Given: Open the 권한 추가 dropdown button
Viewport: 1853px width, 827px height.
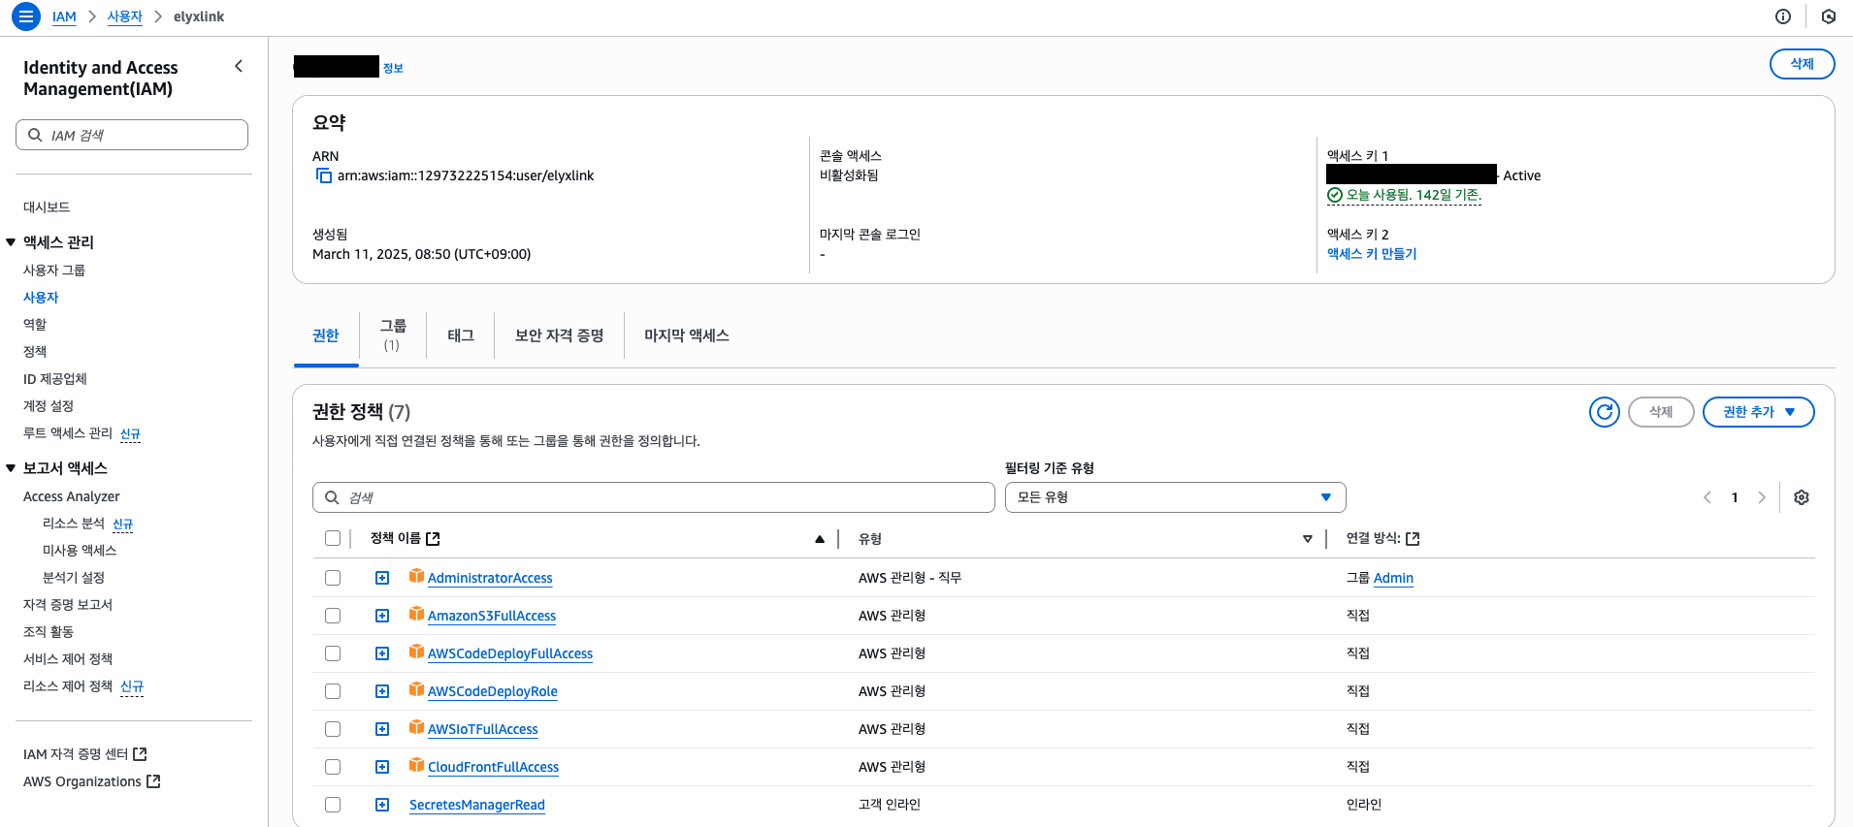Looking at the screenshot, I should (x=1758, y=412).
